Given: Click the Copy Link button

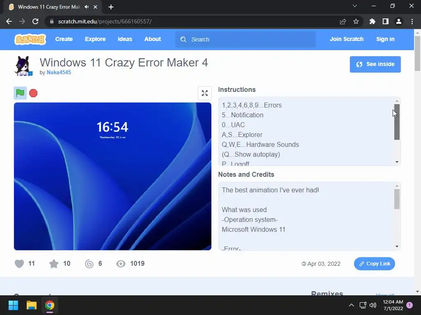Looking at the screenshot, I should click(x=374, y=264).
